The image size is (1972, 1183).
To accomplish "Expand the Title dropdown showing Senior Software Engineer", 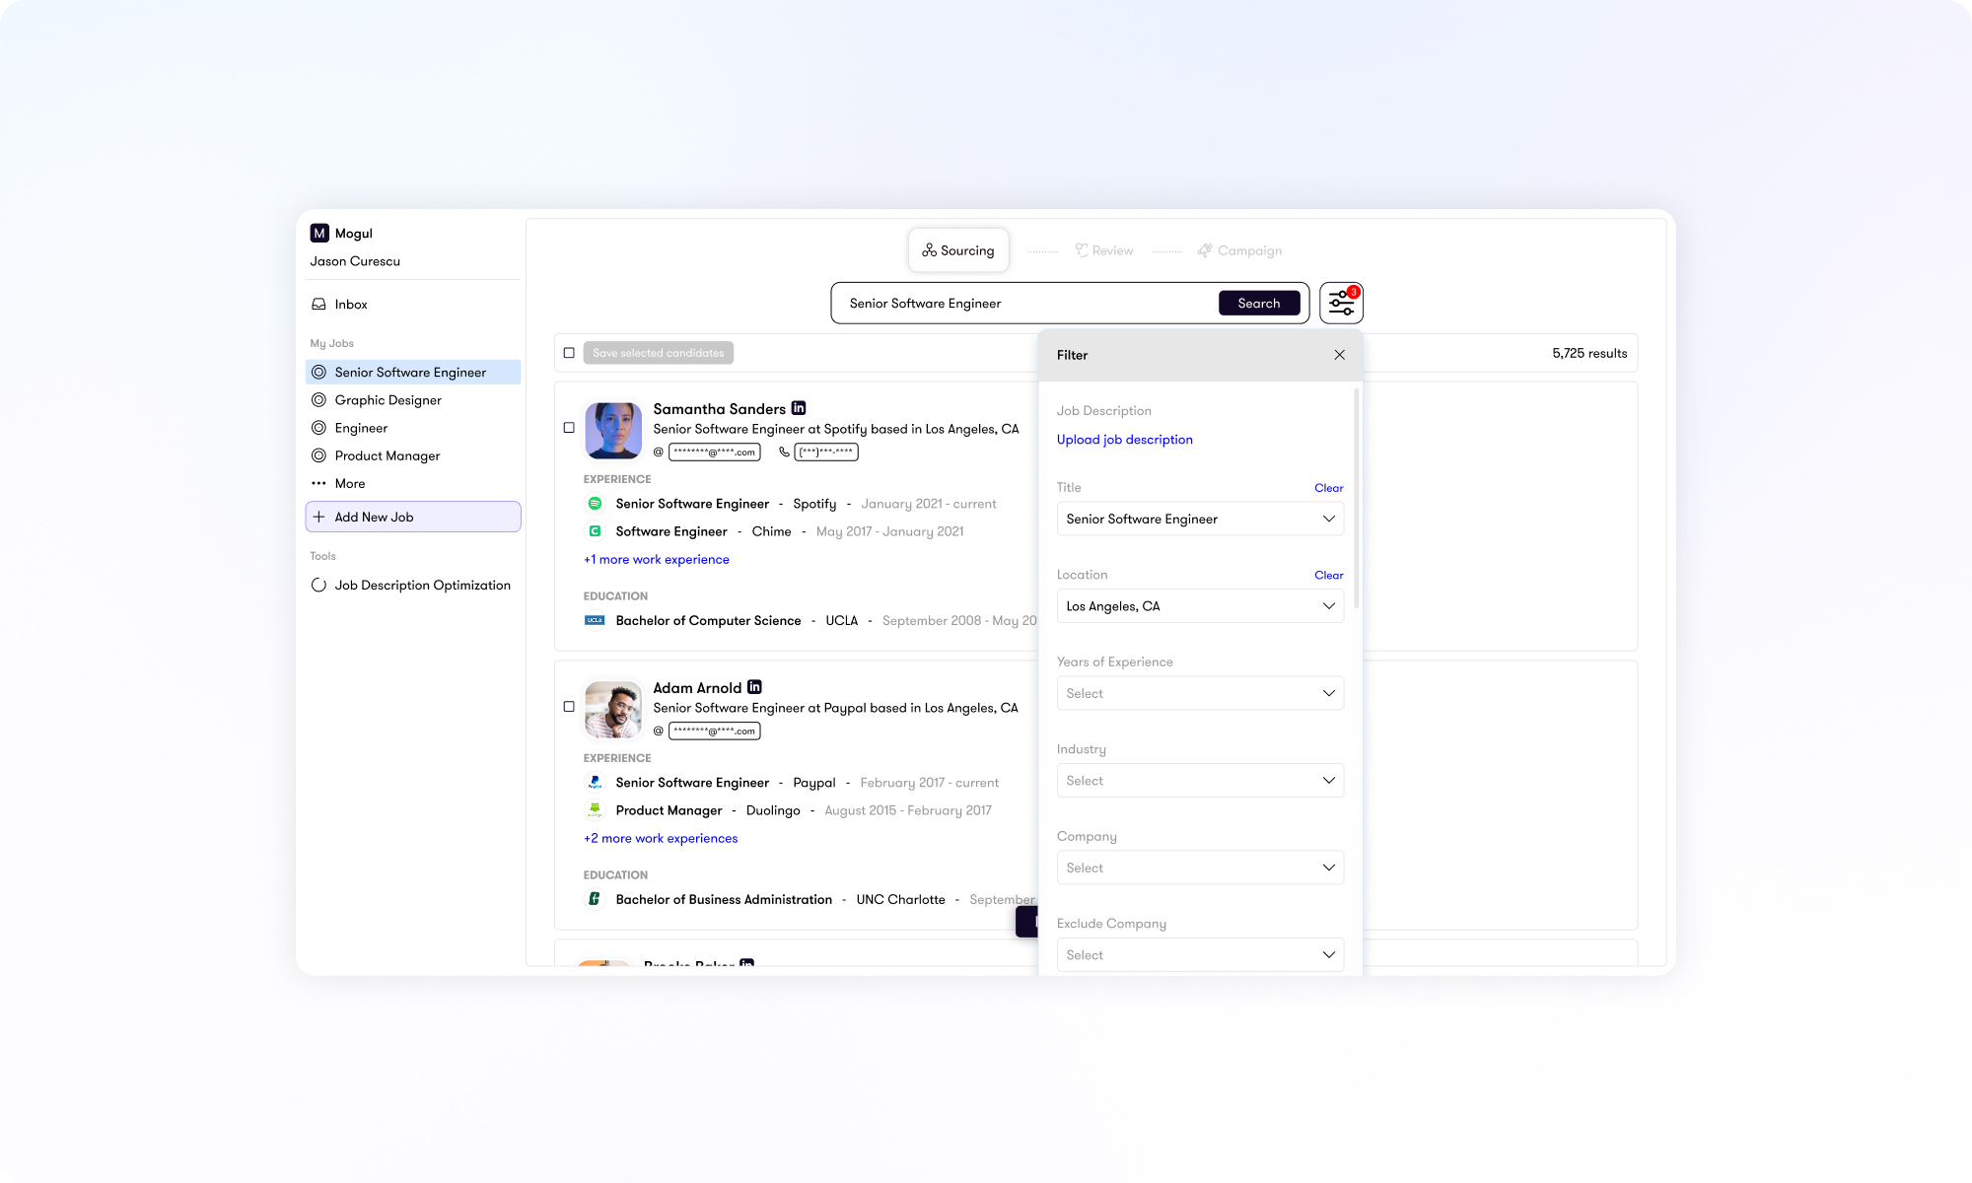I will 1200,519.
